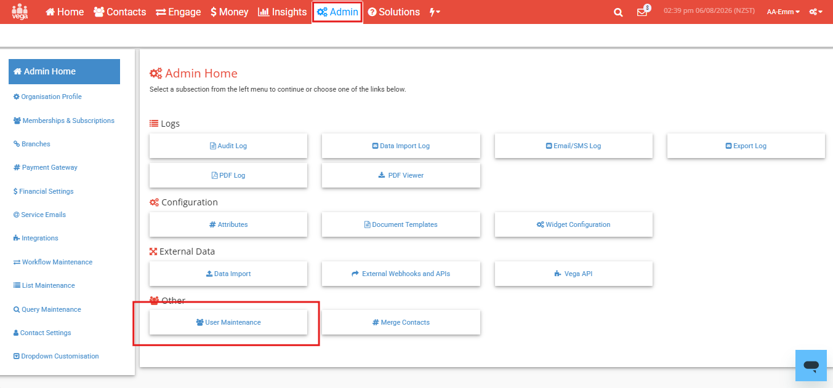Open the Insights menu
This screenshot has width=833, height=388.
pos(282,12)
